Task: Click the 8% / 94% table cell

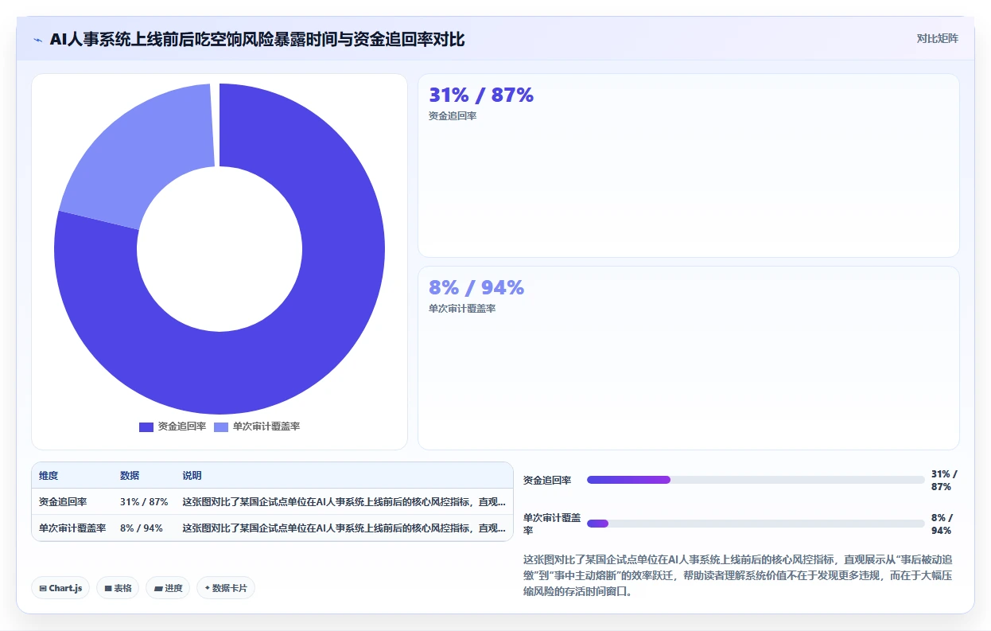Action: (x=142, y=528)
